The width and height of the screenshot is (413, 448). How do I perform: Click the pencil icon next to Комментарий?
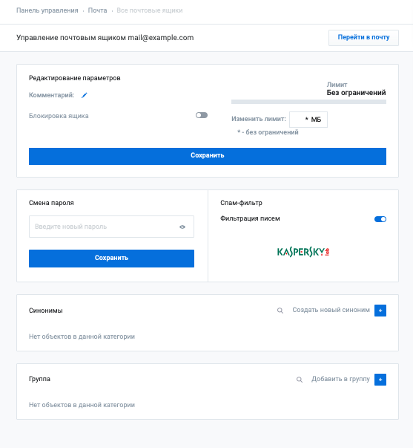tap(84, 95)
